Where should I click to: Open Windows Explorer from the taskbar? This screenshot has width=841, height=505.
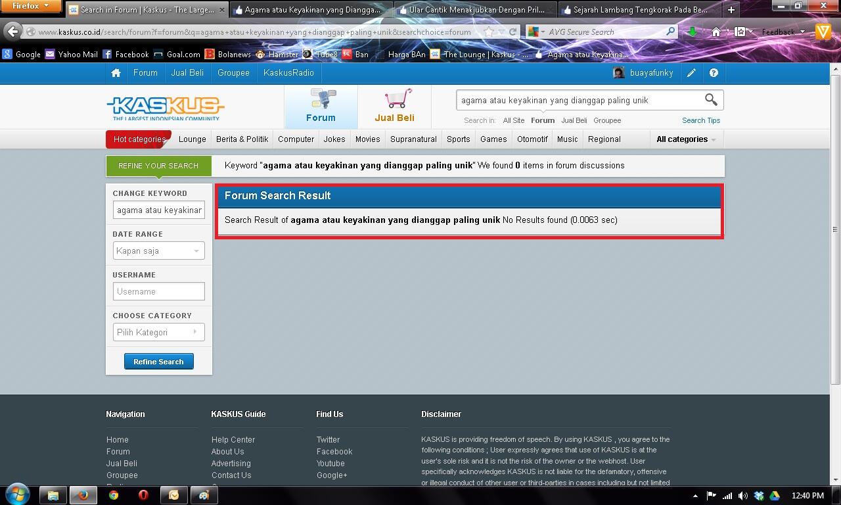[x=53, y=495]
